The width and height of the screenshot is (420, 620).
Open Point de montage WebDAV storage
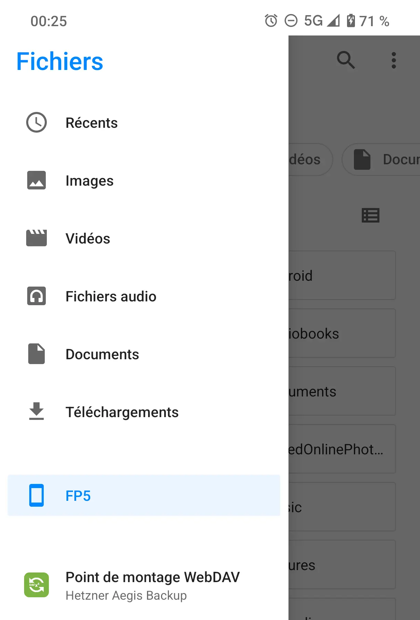click(x=152, y=585)
